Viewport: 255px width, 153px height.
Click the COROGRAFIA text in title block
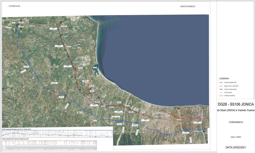236,122
